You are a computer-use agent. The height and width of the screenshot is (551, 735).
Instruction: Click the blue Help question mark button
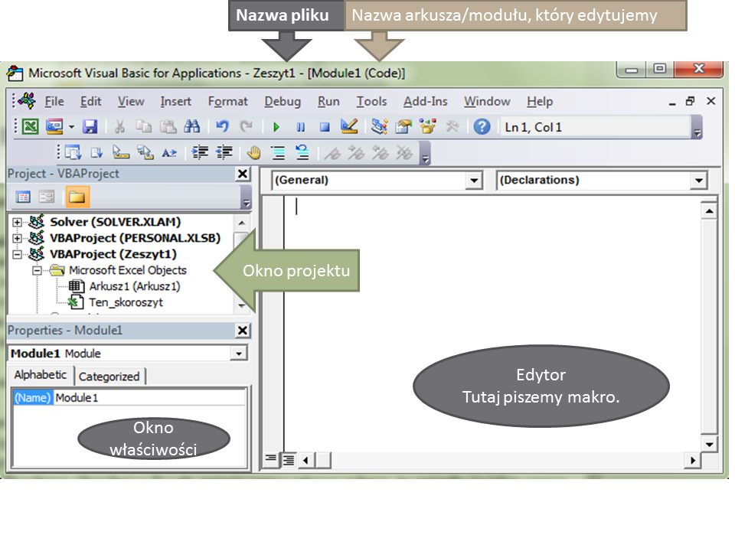point(481,127)
